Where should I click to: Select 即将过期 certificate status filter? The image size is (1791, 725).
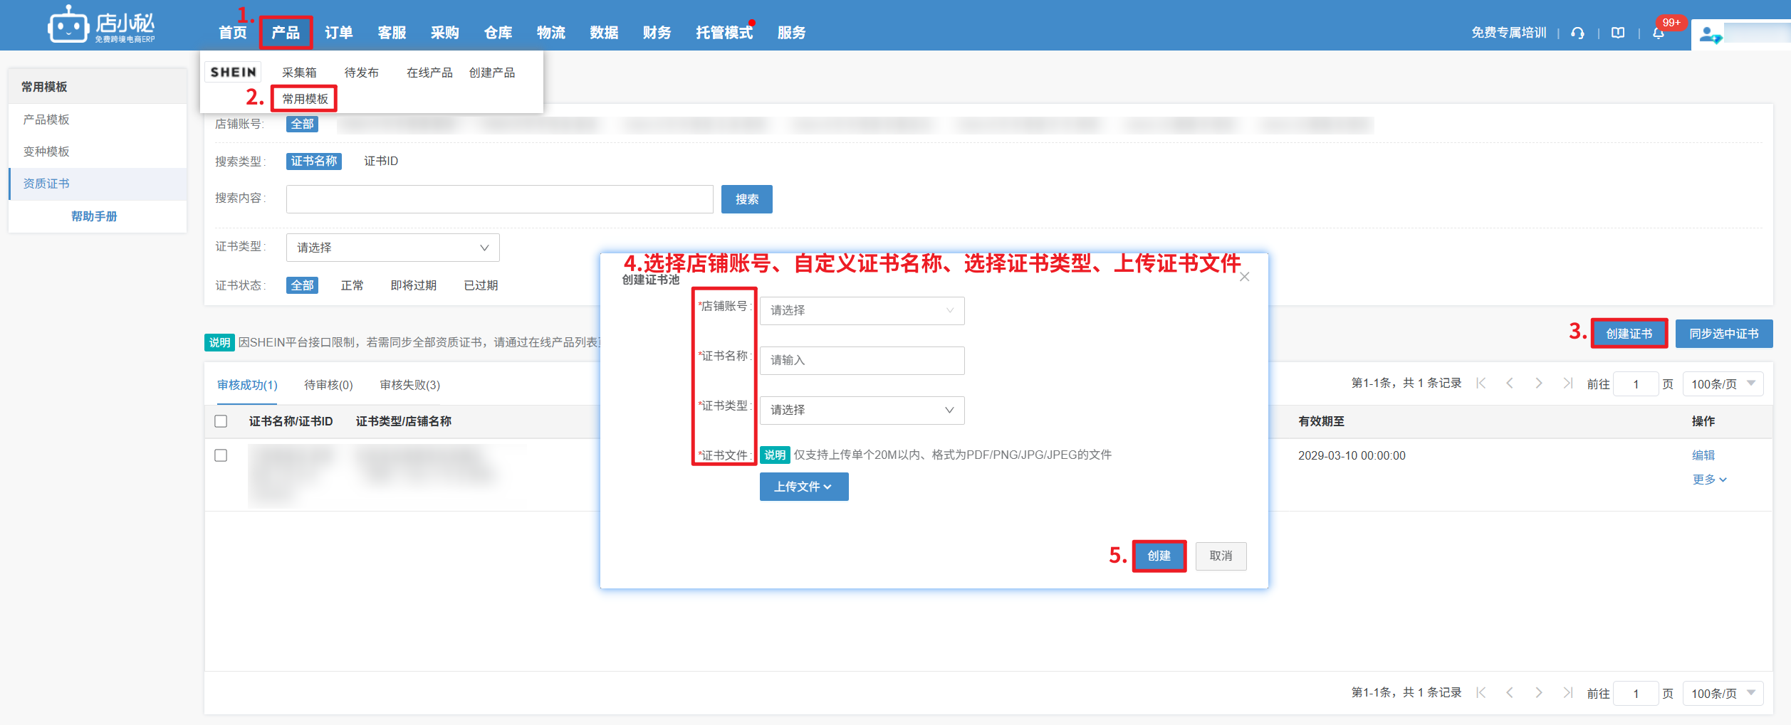[413, 285]
